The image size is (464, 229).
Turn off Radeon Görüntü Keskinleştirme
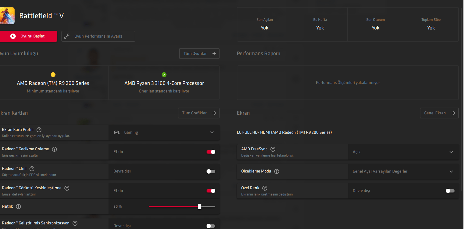tap(211, 191)
